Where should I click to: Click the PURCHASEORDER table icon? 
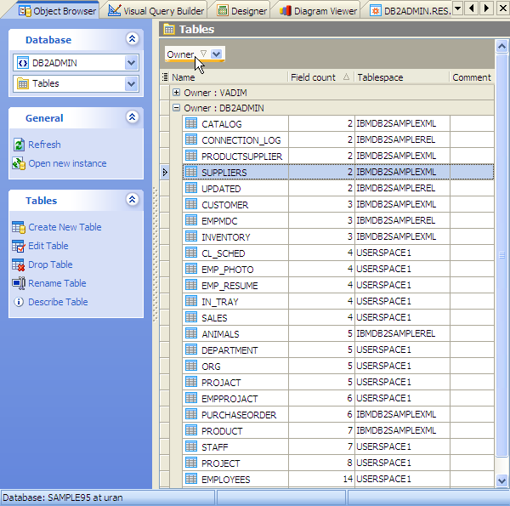[191, 414]
